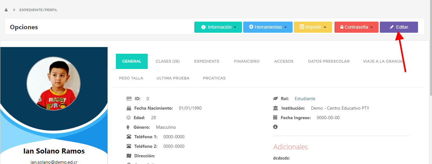Click the person icon next to Género
Viewport: 432px width, 164px height.
tap(128, 127)
